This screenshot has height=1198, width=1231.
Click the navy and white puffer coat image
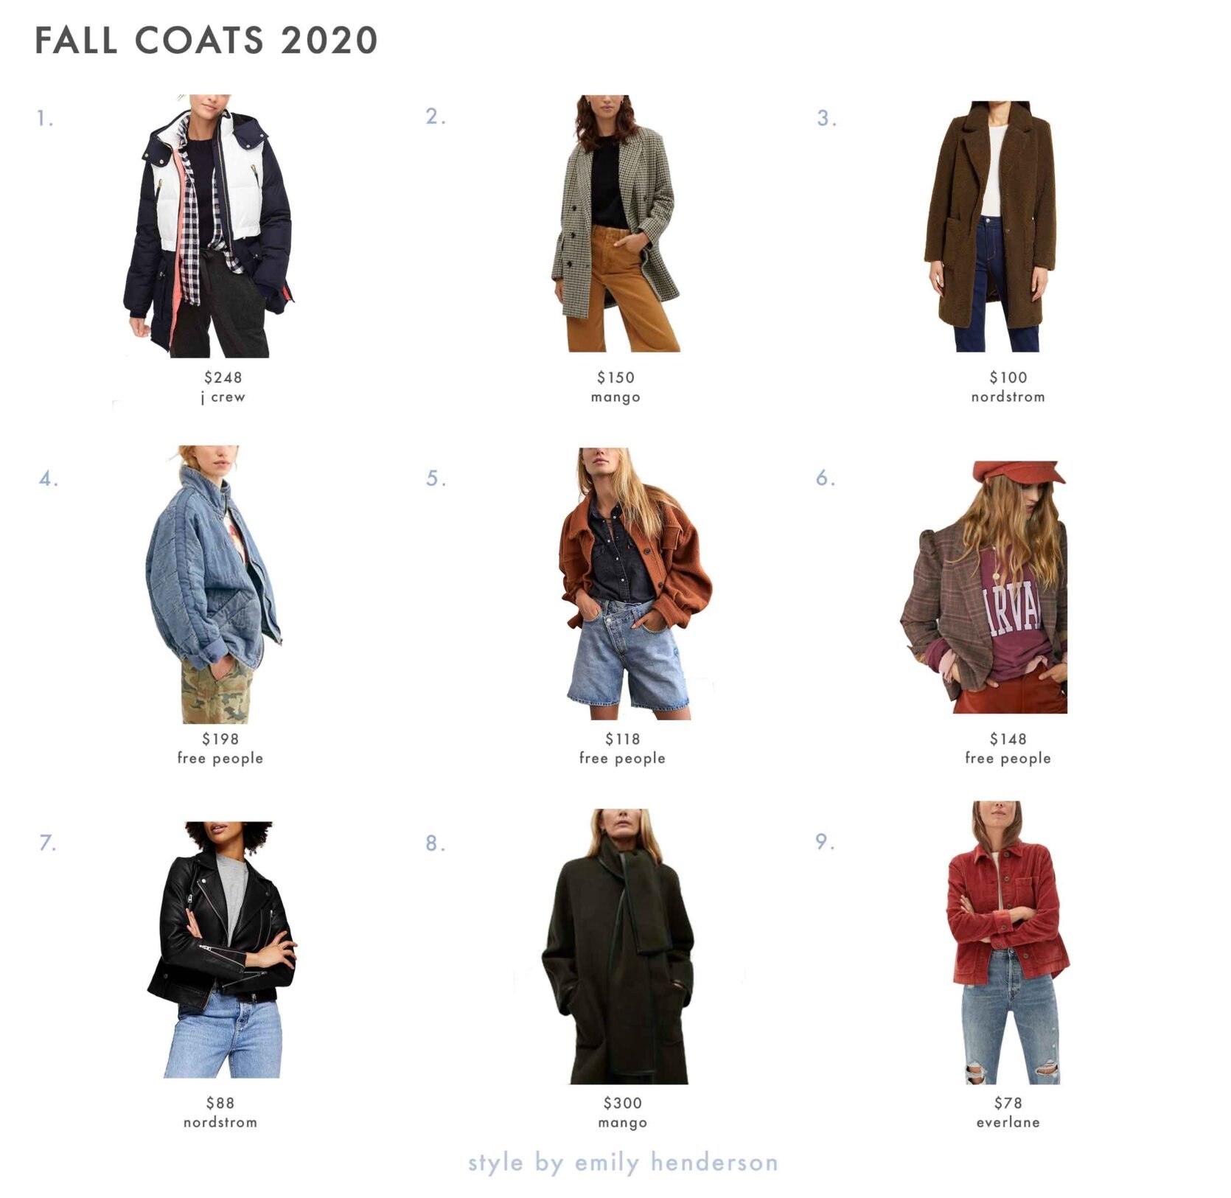click(x=209, y=226)
